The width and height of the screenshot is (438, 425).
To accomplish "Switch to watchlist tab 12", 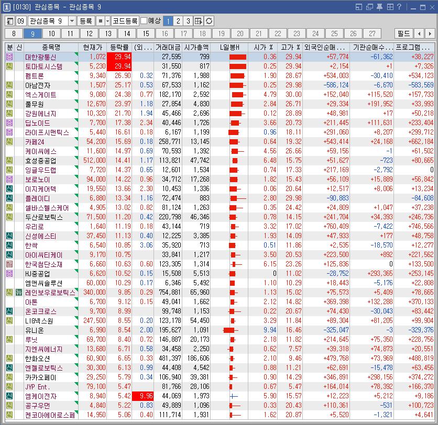I will 90,34.
